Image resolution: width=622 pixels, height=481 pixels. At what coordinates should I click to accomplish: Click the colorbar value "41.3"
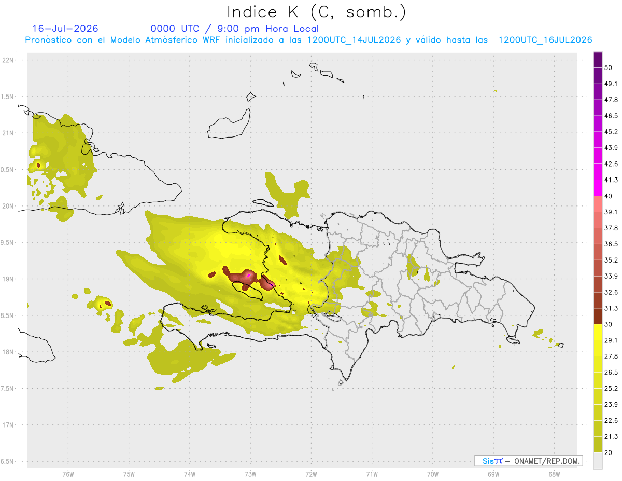click(x=611, y=180)
